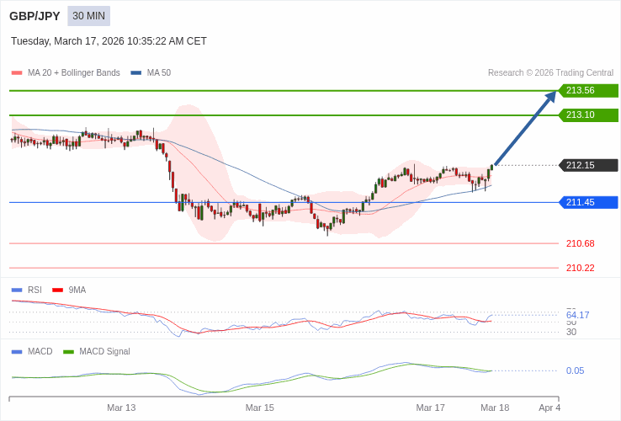Click the MA 50 blue legend swatch
Viewport: 621px width, 421px height.
[x=135, y=73]
